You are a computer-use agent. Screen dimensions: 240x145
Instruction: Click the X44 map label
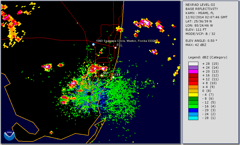click(x=117, y=74)
